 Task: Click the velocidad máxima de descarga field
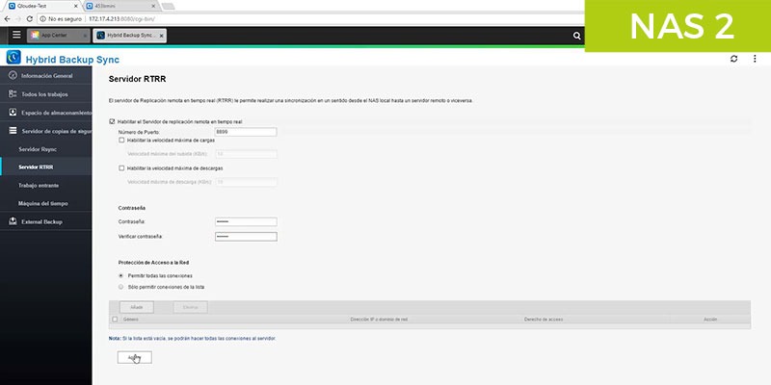coord(246,182)
